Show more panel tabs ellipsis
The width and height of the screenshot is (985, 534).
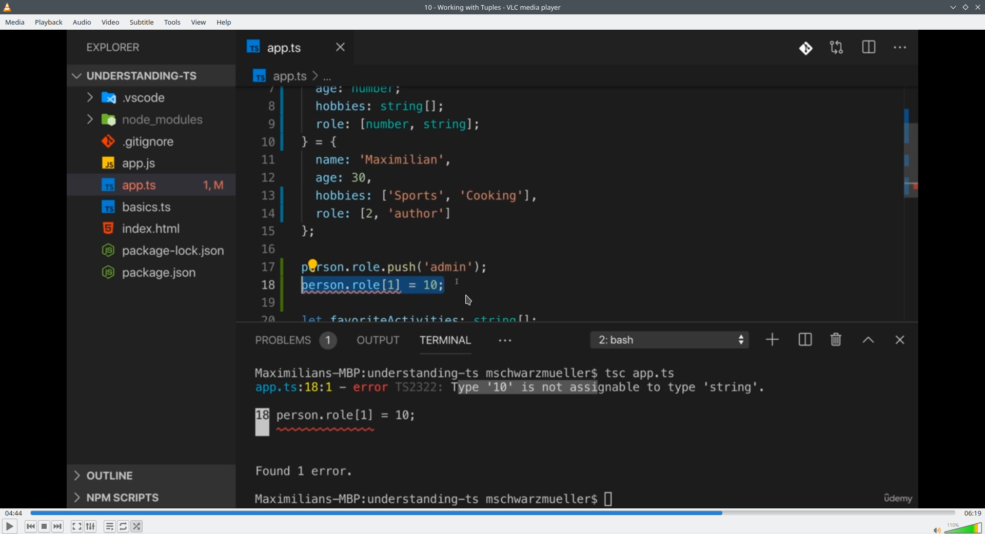click(x=505, y=341)
